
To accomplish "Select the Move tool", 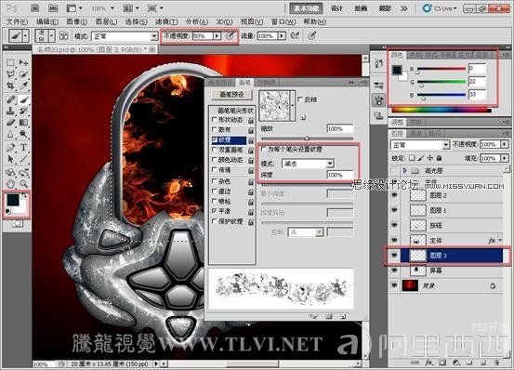I will point(23,62).
